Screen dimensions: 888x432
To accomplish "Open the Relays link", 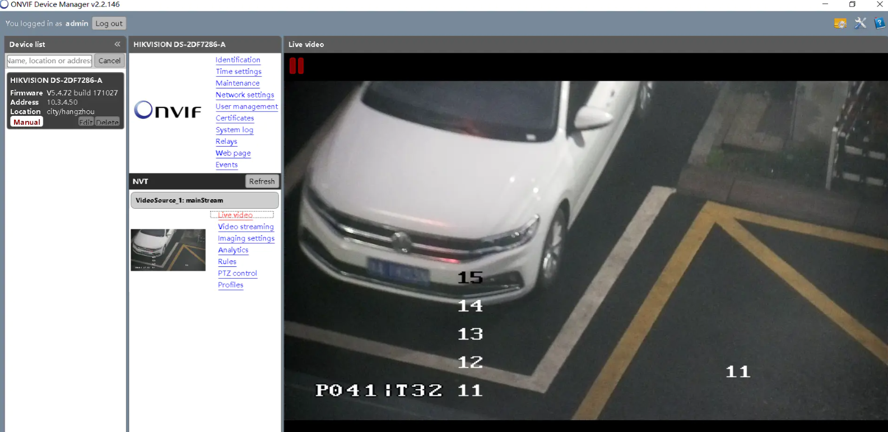I will (x=226, y=142).
